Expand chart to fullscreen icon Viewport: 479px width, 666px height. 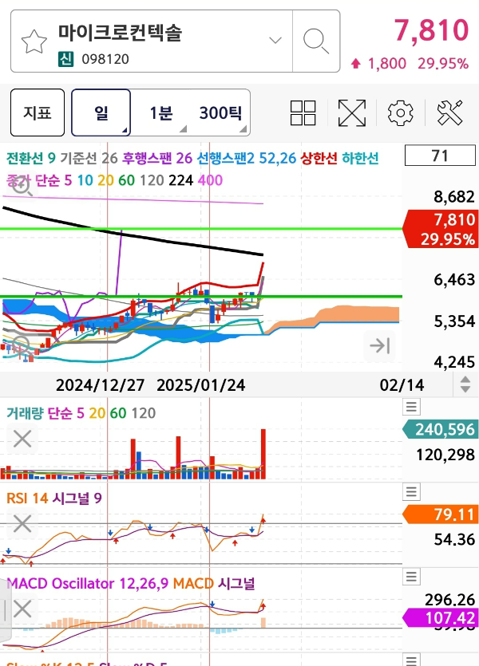(351, 113)
